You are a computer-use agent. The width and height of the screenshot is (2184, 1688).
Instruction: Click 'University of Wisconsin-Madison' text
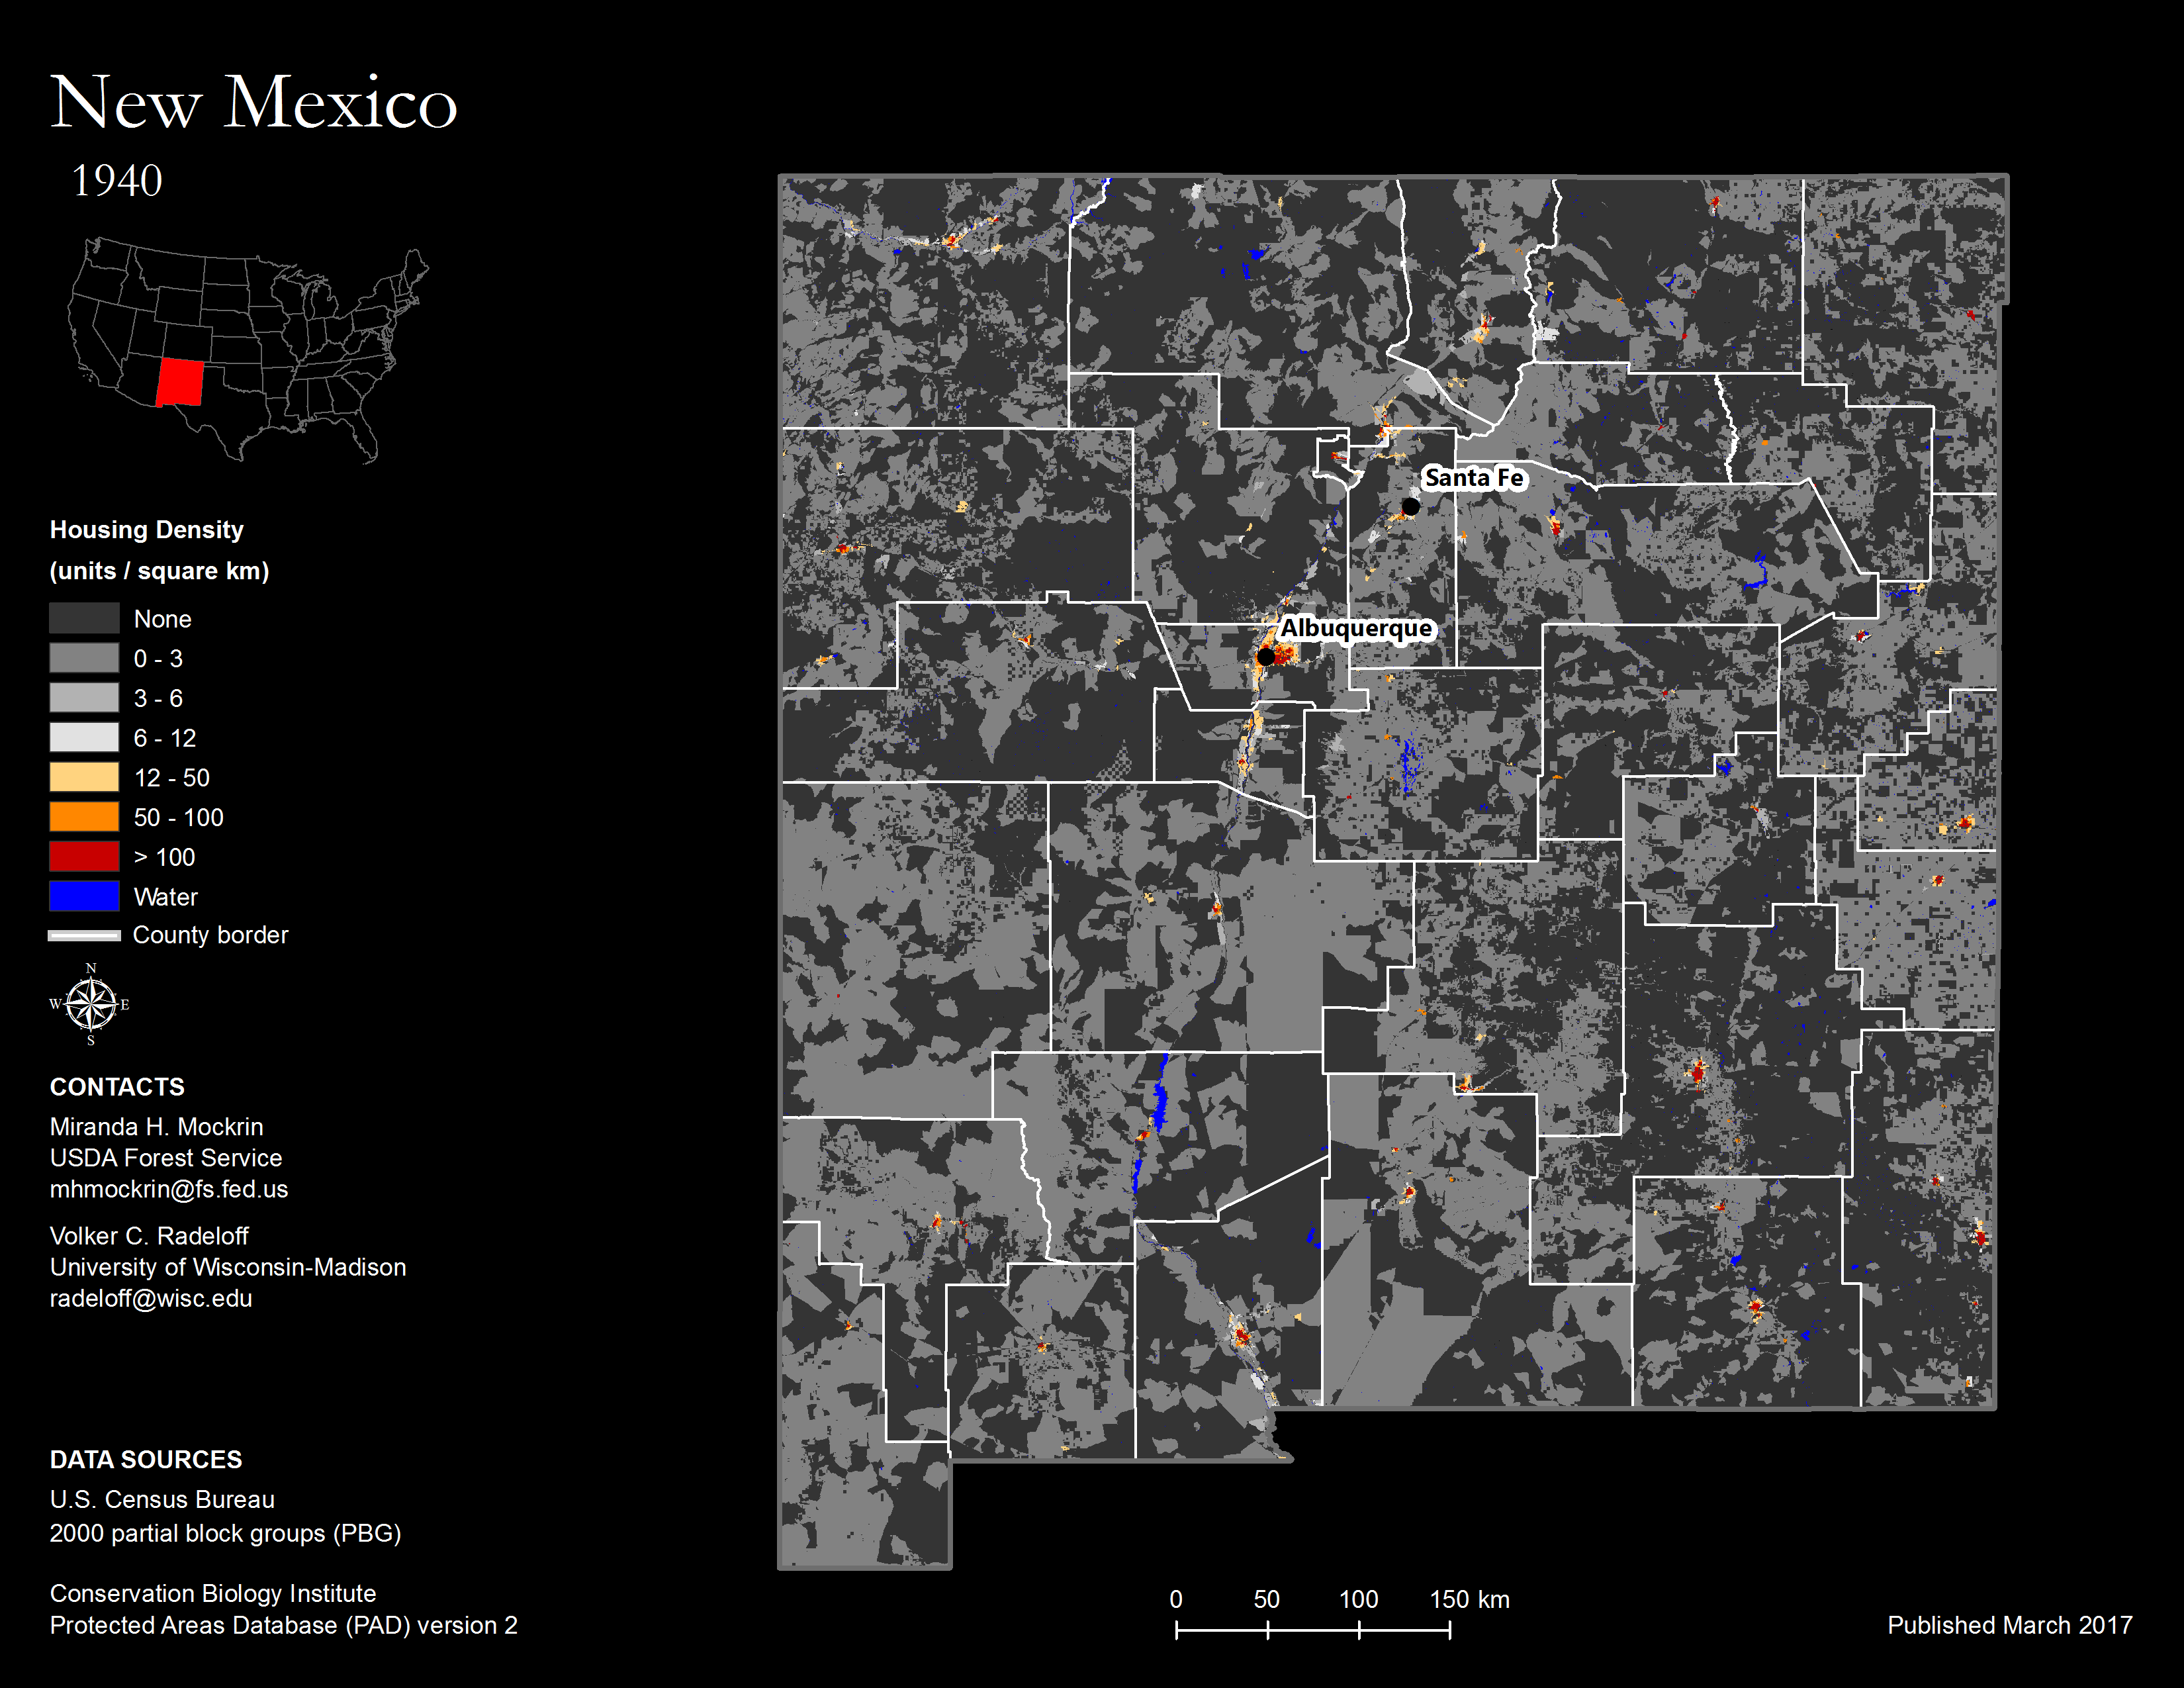(x=228, y=1267)
